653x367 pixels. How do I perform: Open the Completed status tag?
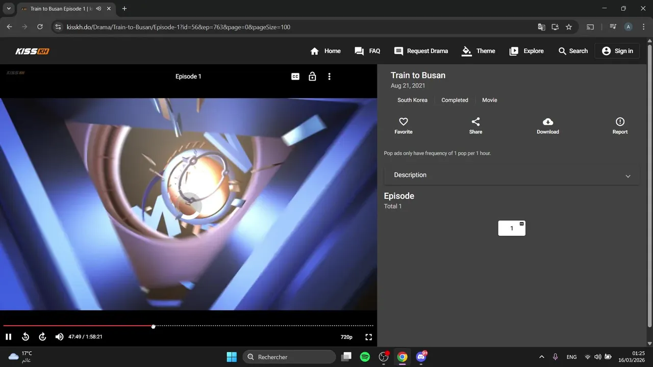pos(455,100)
